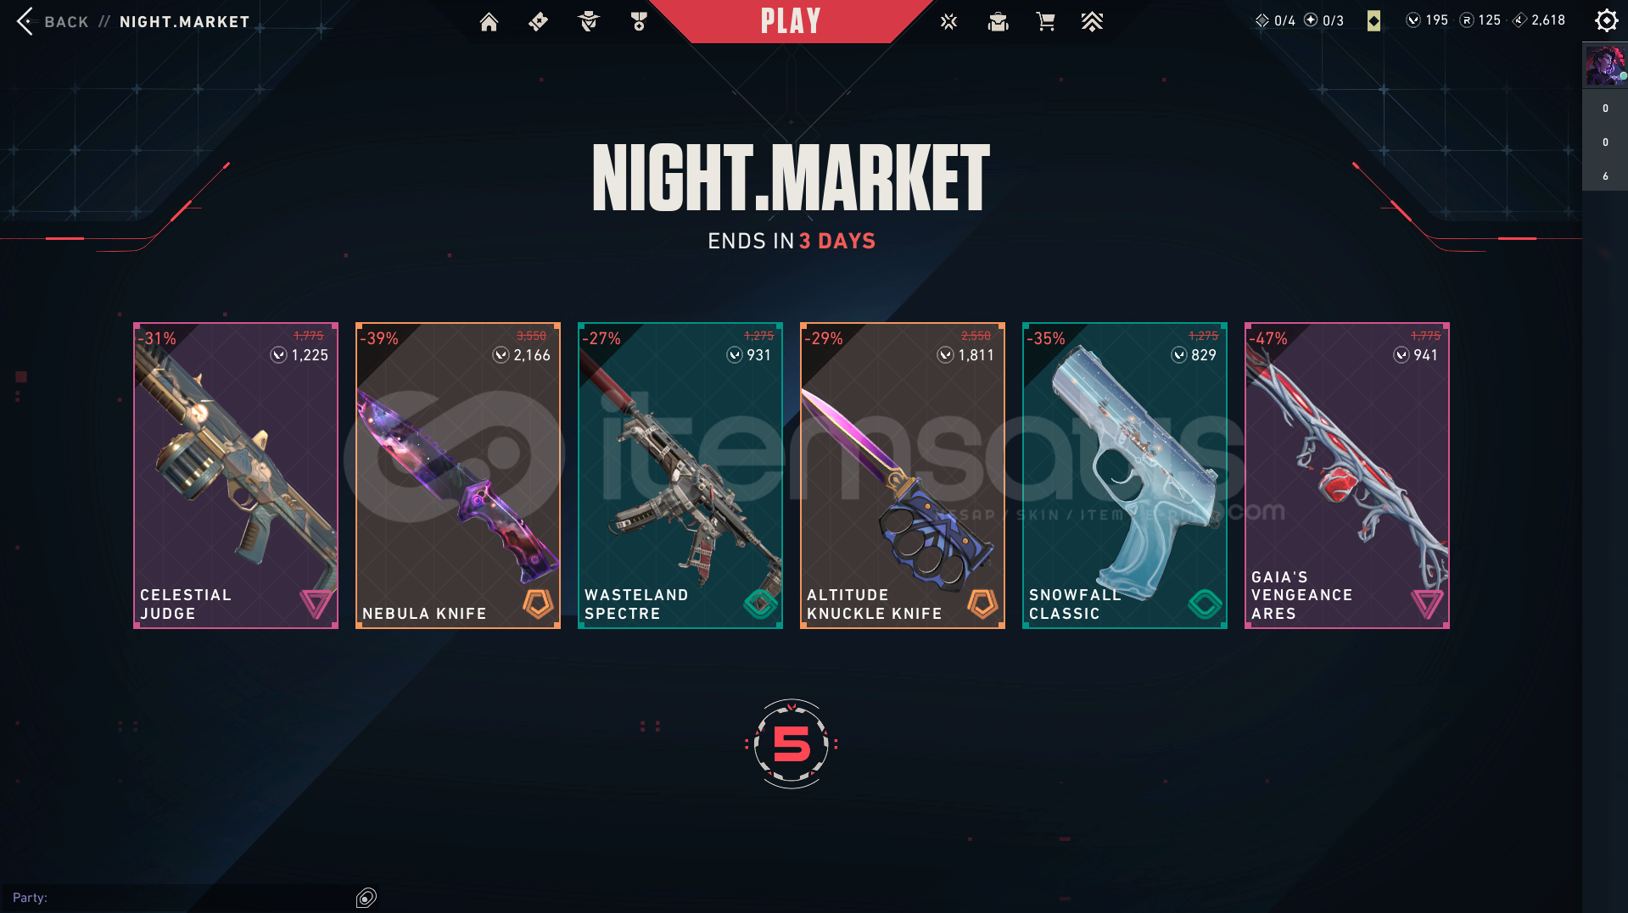Select the Snowfall Classic offer card
Viewport: 1628px width, 913px height.
[1125, 476]
